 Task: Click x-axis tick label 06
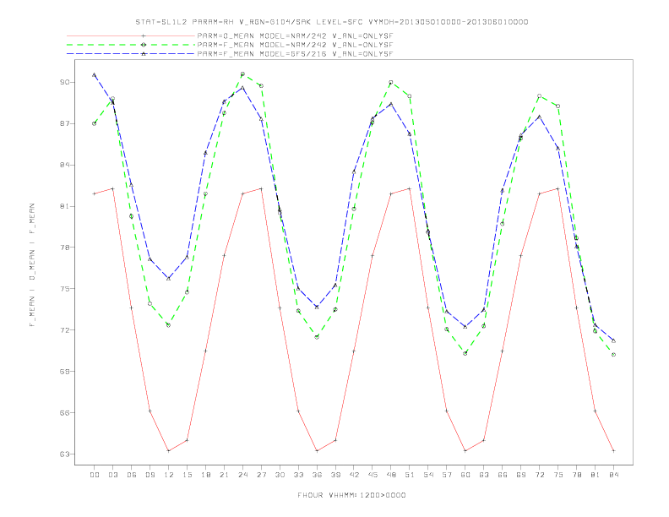[132, 475]
